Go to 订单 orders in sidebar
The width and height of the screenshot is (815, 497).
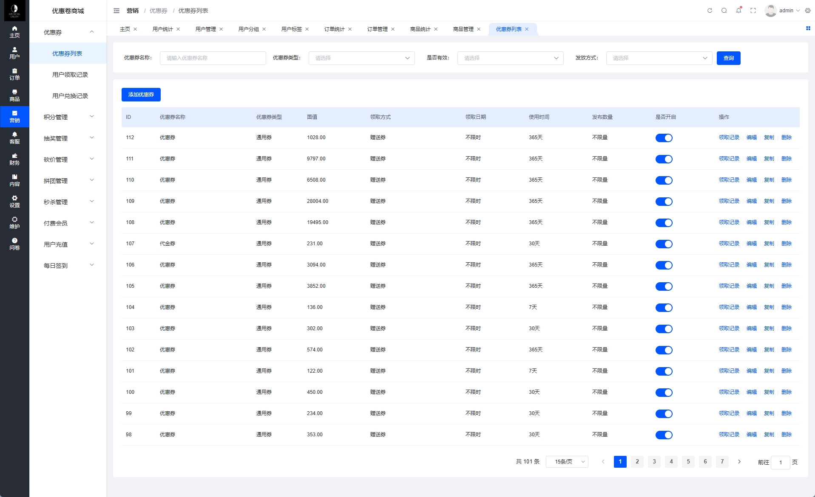coord(14,74)
